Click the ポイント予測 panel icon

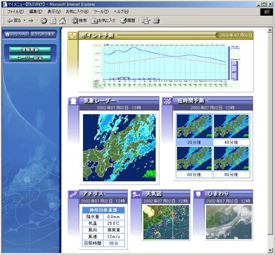(x=73, y=35)
